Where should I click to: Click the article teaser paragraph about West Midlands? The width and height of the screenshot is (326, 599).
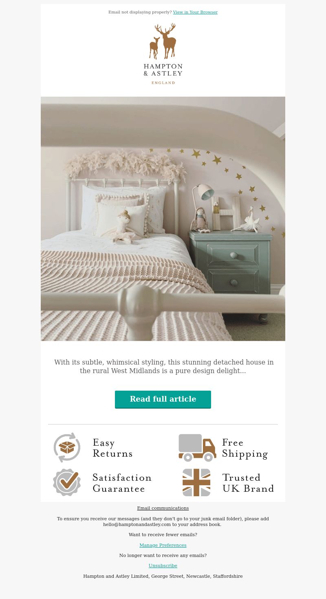[164, 367]
